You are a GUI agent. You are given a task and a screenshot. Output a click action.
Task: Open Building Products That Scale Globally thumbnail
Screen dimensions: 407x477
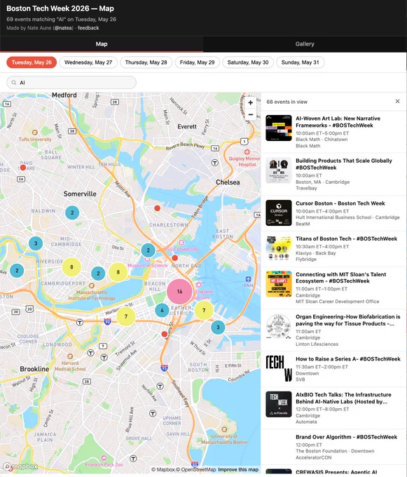pos(279,170)
